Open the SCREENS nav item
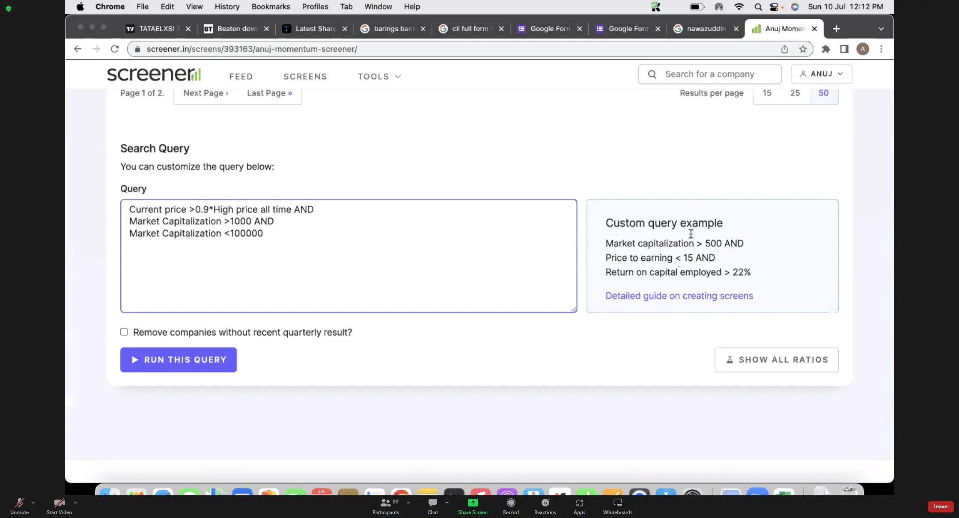 (x=305, y=76)
